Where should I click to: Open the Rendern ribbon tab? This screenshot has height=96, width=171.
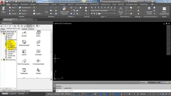pos(33,4)
